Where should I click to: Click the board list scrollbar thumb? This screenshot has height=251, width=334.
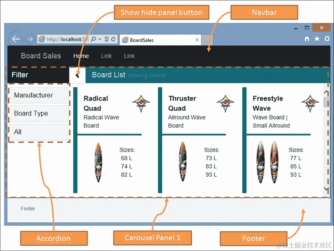326,102
